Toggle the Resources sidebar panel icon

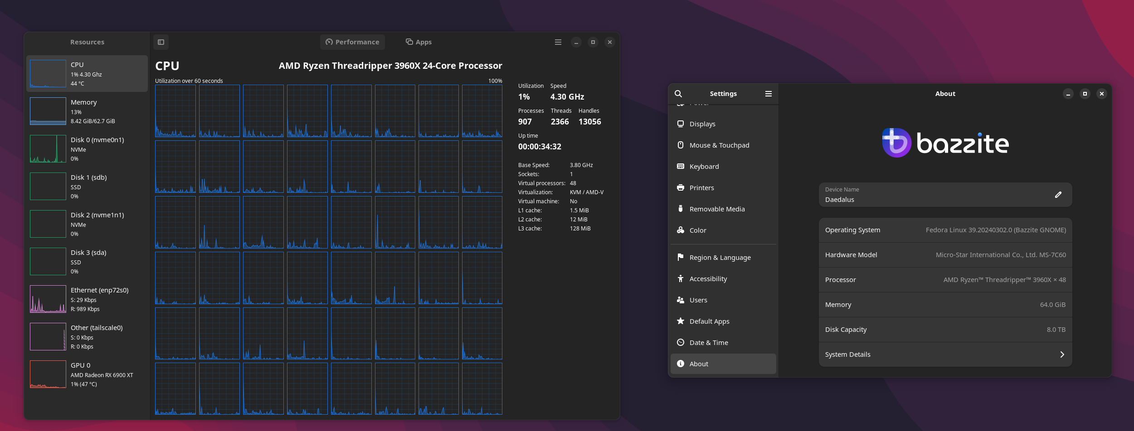tap(161, 42)
